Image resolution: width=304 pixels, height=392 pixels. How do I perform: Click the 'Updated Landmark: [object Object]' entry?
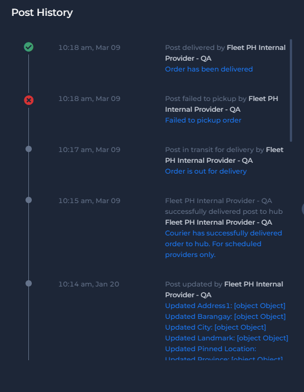(x=226, y=338)
